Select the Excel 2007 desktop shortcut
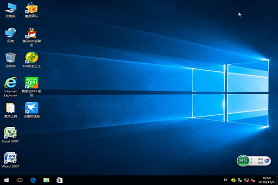The image size is (278, 185). pyautogui.click(x=11, y=135)
